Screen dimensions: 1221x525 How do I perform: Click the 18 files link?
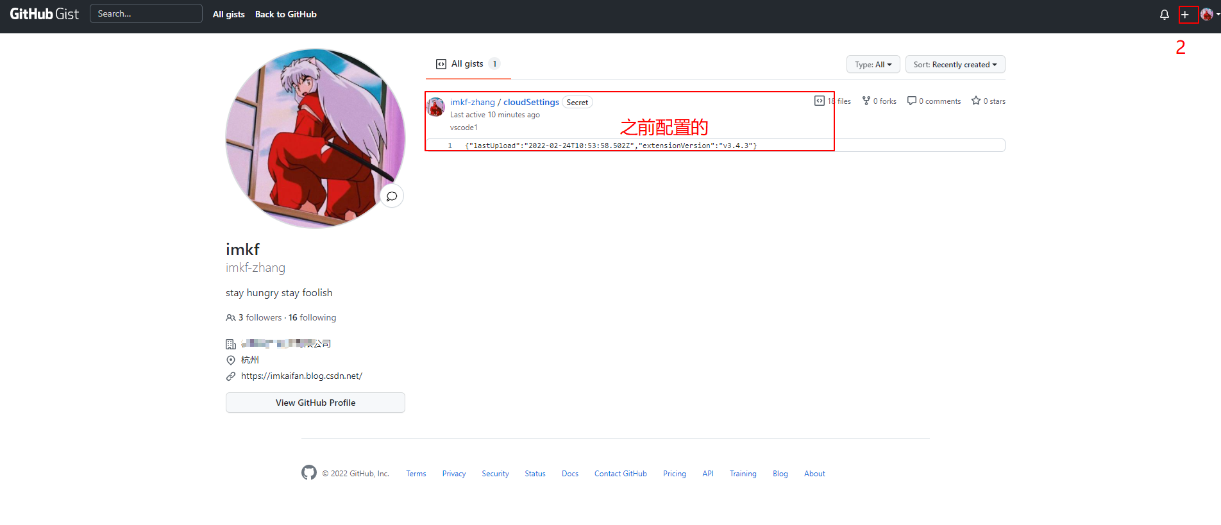[832, 101]
